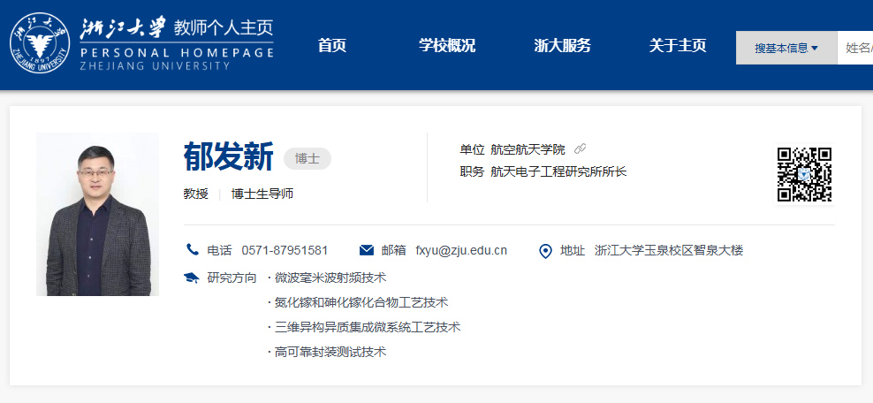Click the address 浙江大学玉泉校区智泉大楼
Viewport: 873px width, 403px height.
(x=669, y=250)
